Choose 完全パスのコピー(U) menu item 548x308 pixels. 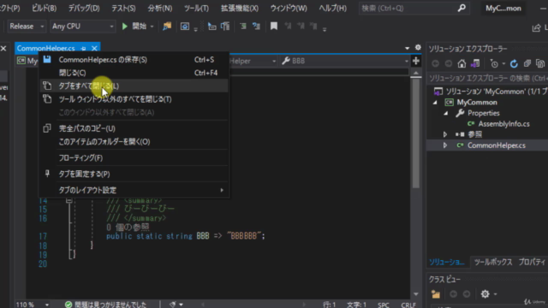coord(134,128)
